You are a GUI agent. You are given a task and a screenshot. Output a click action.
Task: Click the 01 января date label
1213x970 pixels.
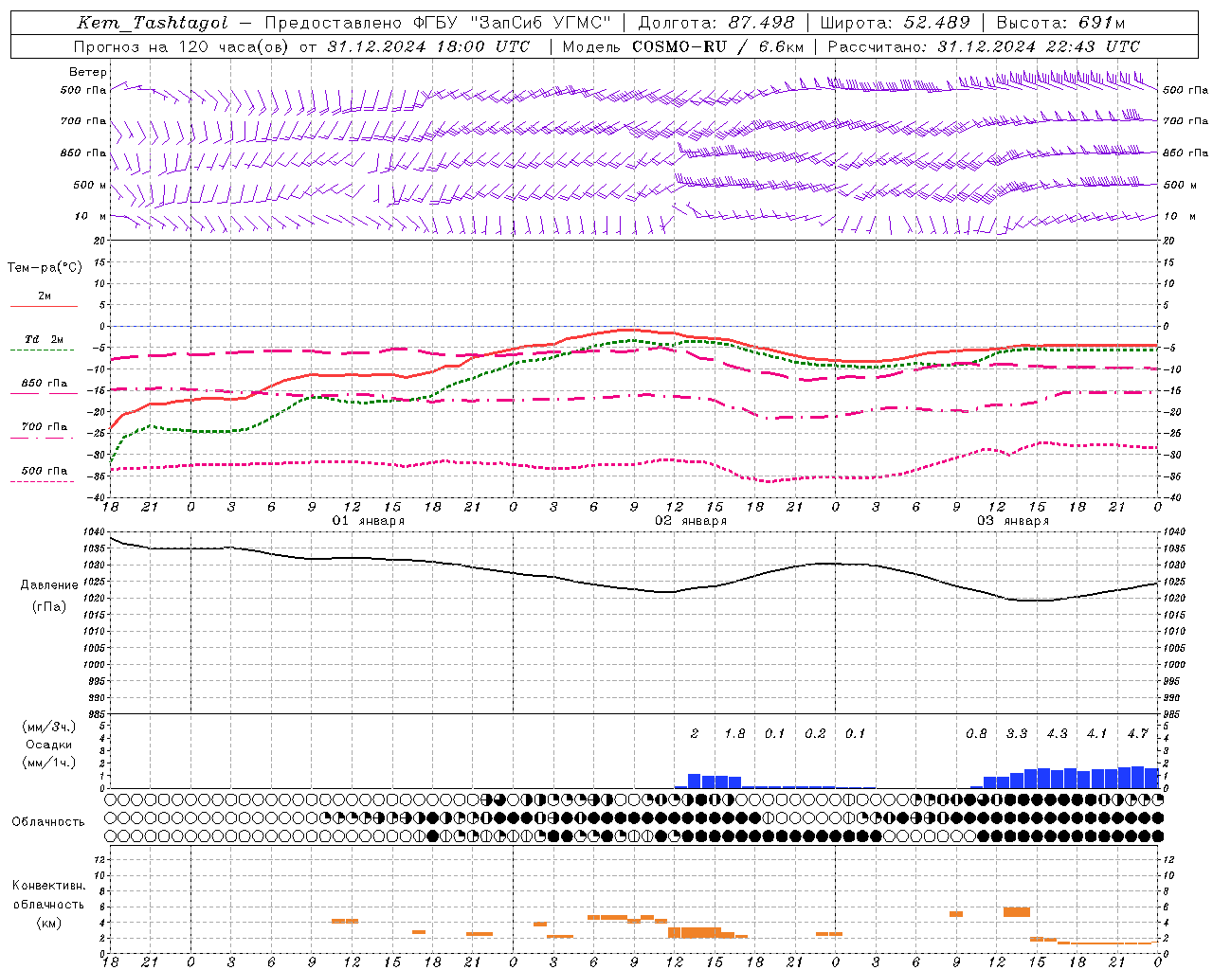coord(369,521)
